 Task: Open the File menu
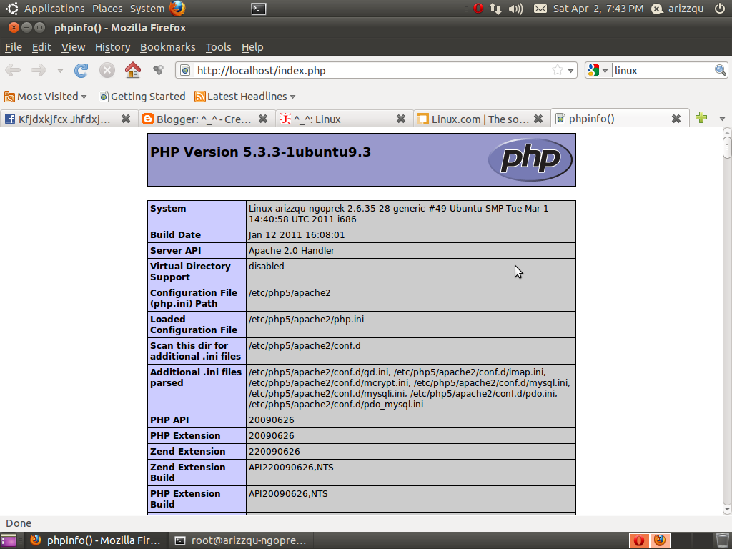pos(13,47)
